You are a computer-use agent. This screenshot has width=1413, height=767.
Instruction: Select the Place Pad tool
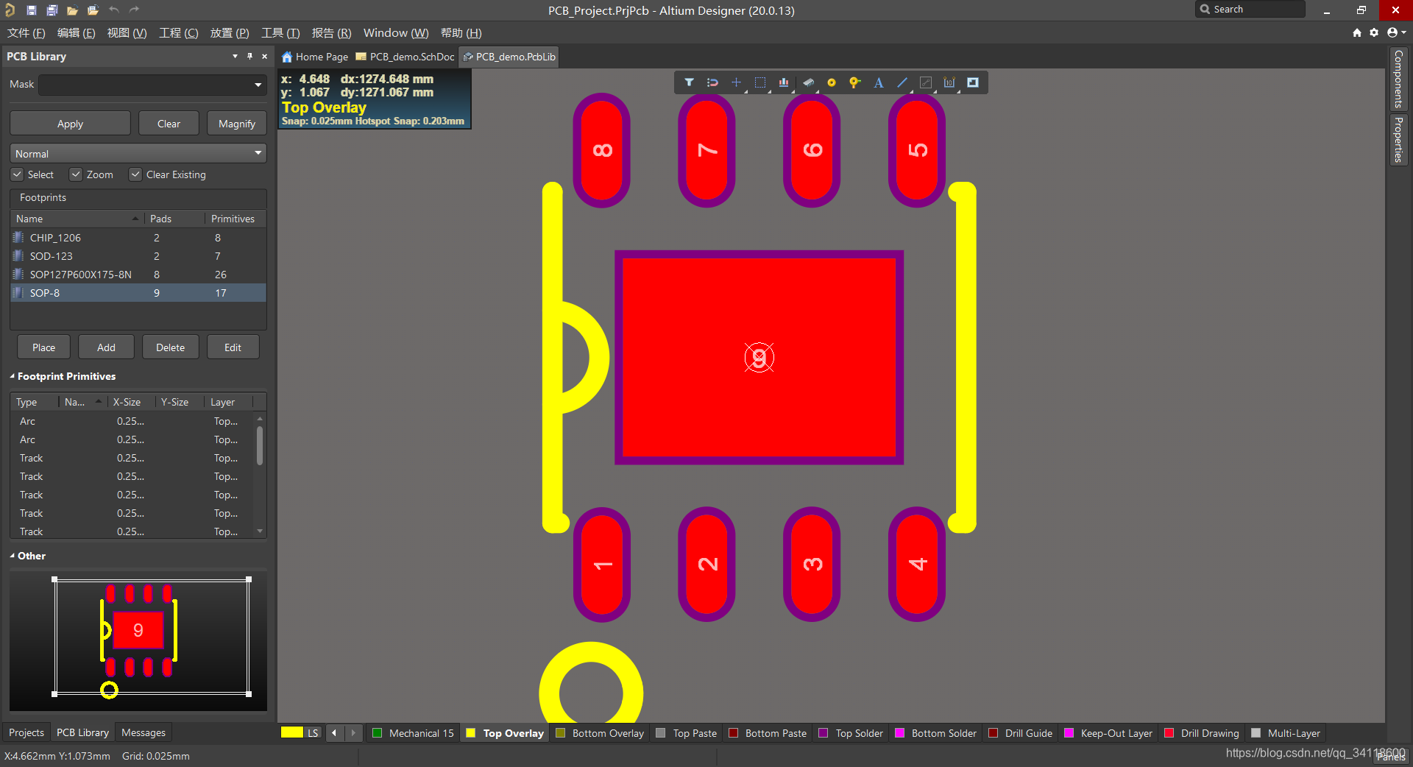tap(832, 82)
